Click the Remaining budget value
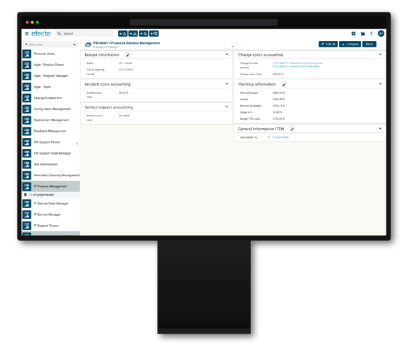Viewport: 408px width, 346px height. pos(279,106)
